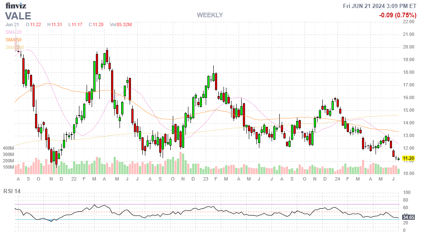Image resolution: width=422 pixels, height=237 pixels.
Task: Select the 34.65 RSI value badge
Action: 408,218
